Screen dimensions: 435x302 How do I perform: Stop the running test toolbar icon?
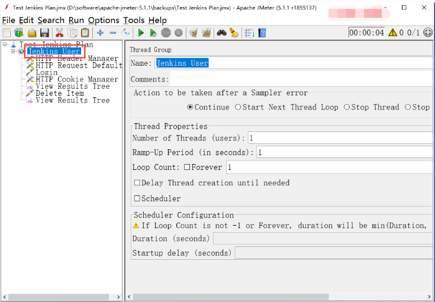pyautogui.click(x=166, y=33)
